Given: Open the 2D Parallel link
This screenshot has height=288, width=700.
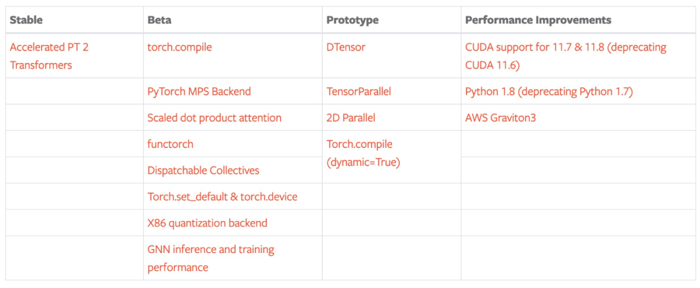Looking at the screenshot, I should coord(351,118).
